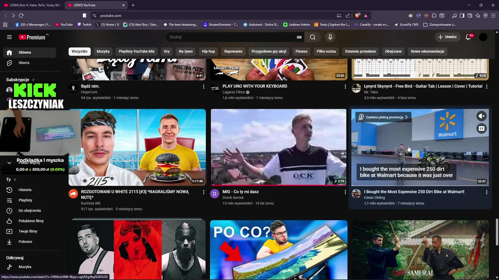This screenshot has height=280, width=499.
Task: Toggle captions CC on the Walmart preview
Action: click(482, 128)
